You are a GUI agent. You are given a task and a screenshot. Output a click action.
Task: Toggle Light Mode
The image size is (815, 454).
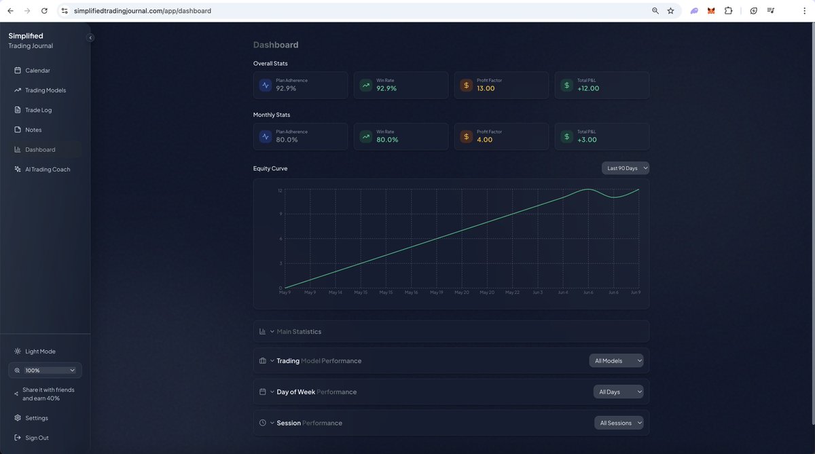click(45, 352)
